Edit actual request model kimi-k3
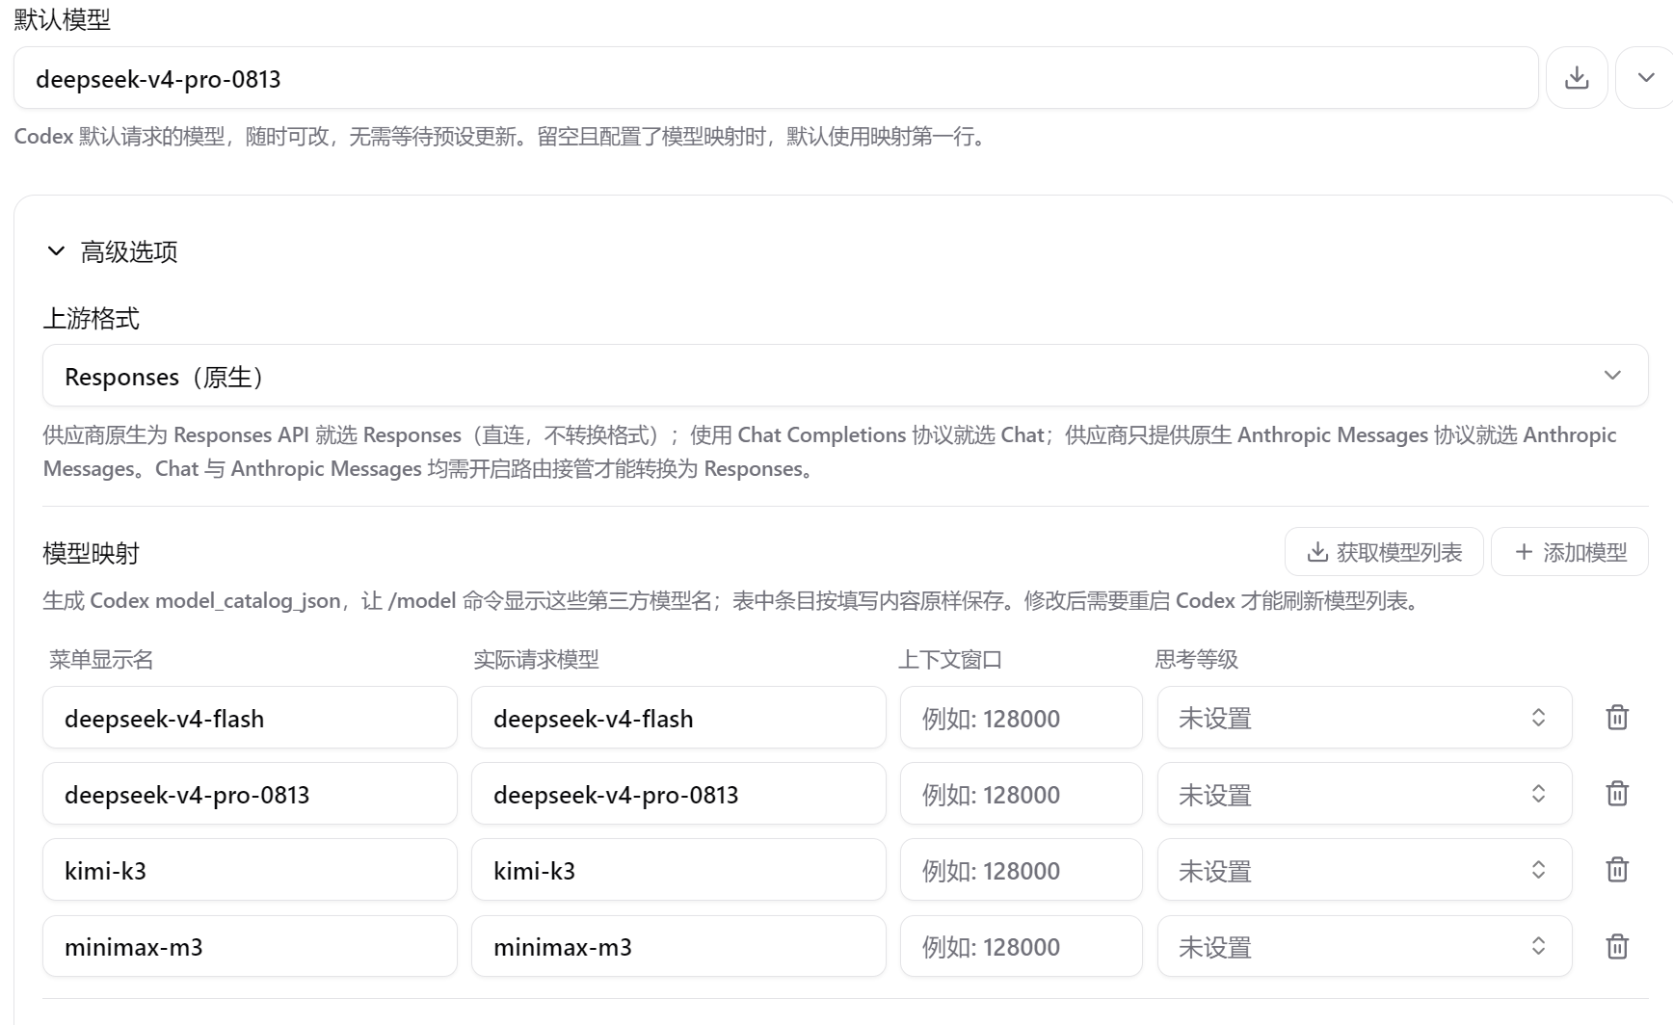 pos(678,870)
